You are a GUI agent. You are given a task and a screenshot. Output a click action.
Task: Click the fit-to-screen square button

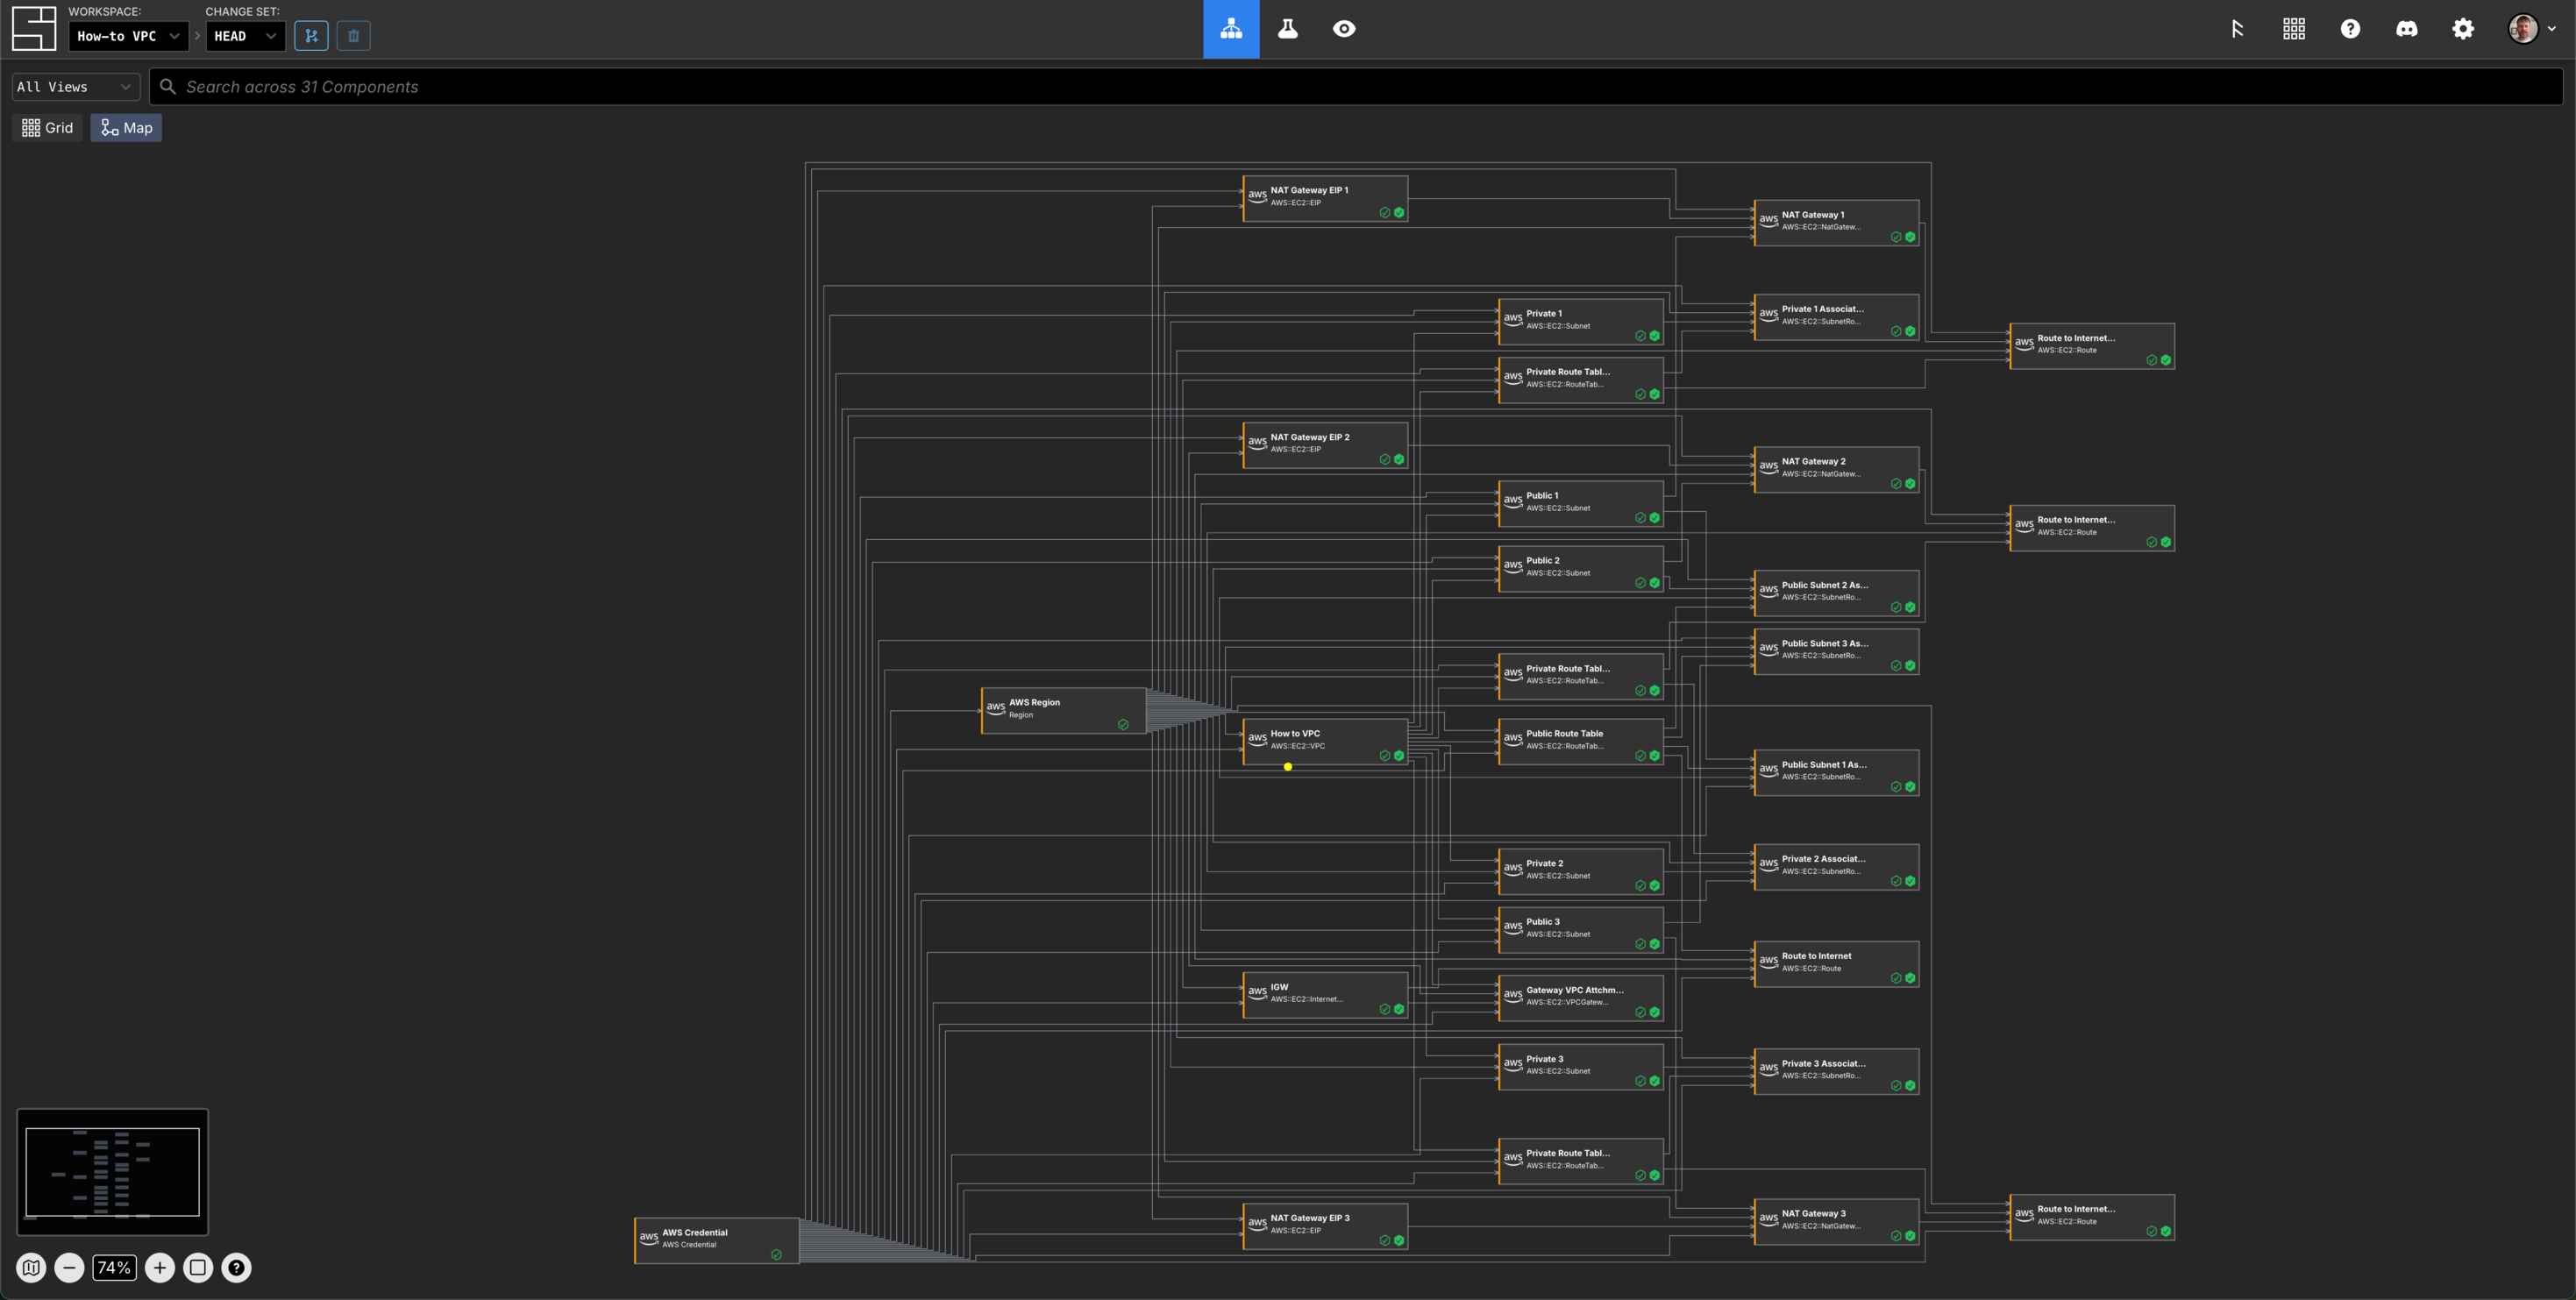(198, 1268)
